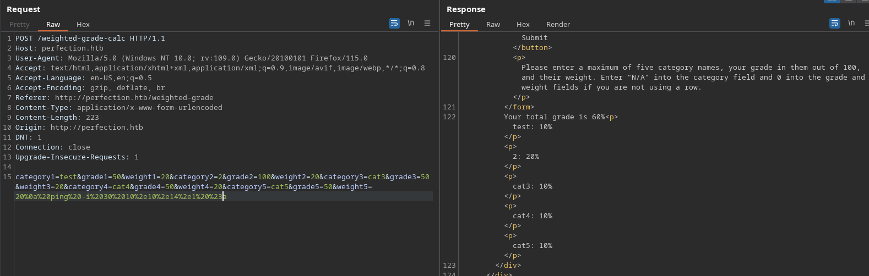Click the Submit text in response
This screenshot has width=869, height=276.
click(535, 37)
